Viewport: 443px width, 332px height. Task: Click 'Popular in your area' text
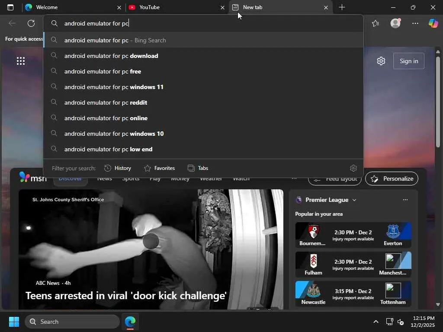tap(319, 214)
